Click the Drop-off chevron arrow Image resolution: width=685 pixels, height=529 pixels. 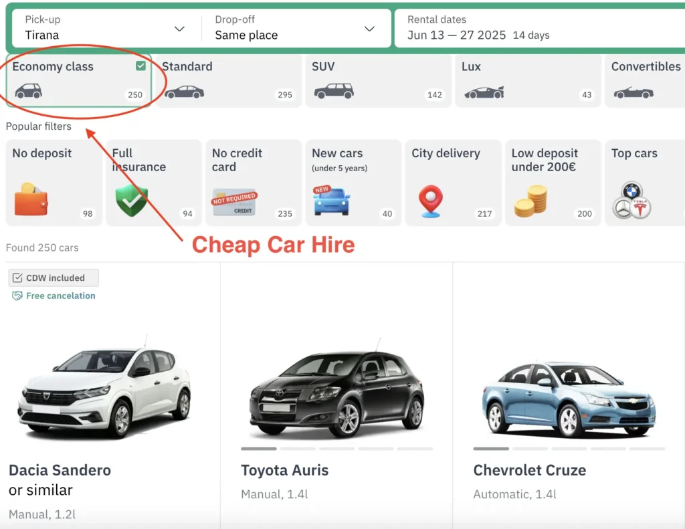(x=369, y=29)
